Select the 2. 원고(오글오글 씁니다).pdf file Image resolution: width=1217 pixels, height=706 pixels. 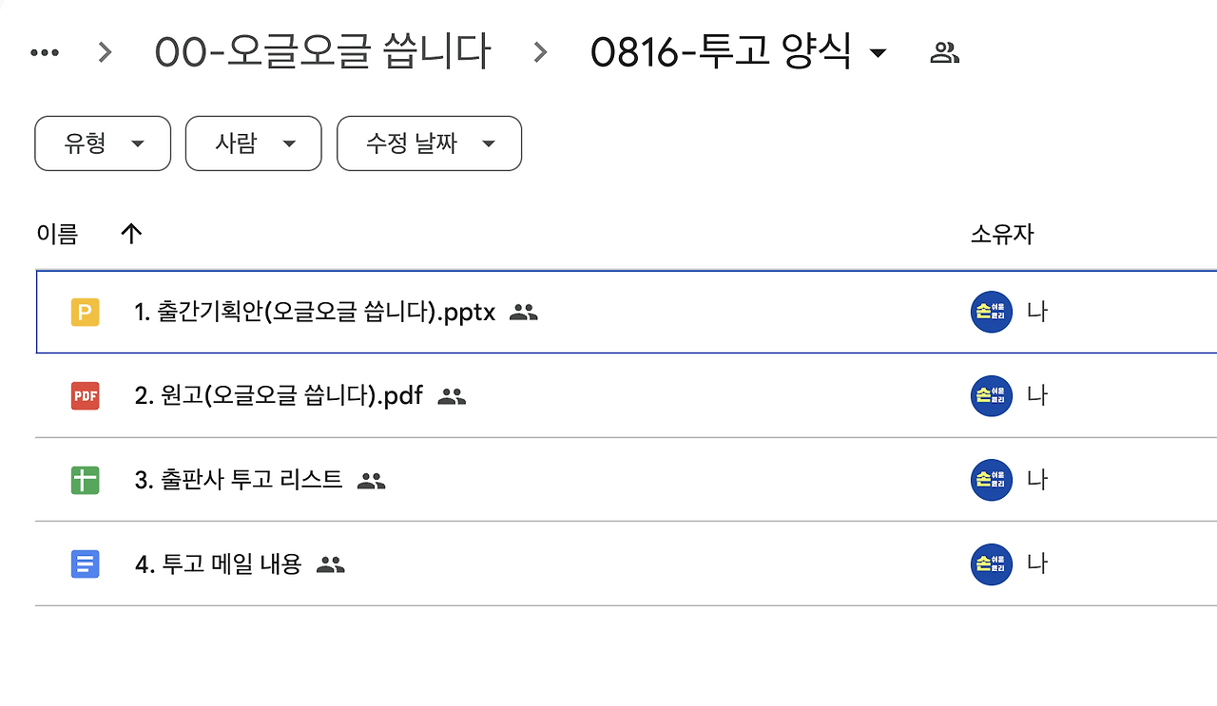(x=279, y=395)
